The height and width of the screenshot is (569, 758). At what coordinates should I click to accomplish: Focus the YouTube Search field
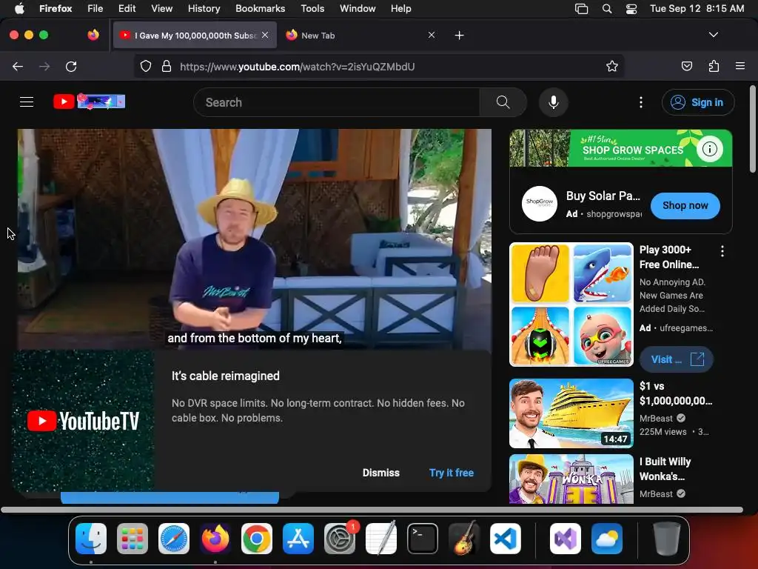337,102
